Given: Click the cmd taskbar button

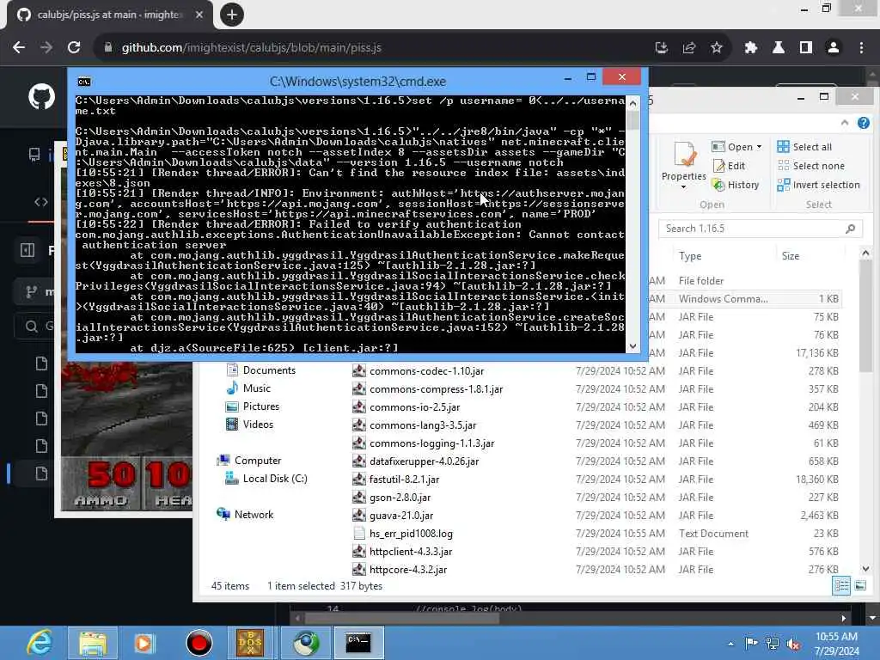Looking at the screenshot, I should (x=358, y=643).
